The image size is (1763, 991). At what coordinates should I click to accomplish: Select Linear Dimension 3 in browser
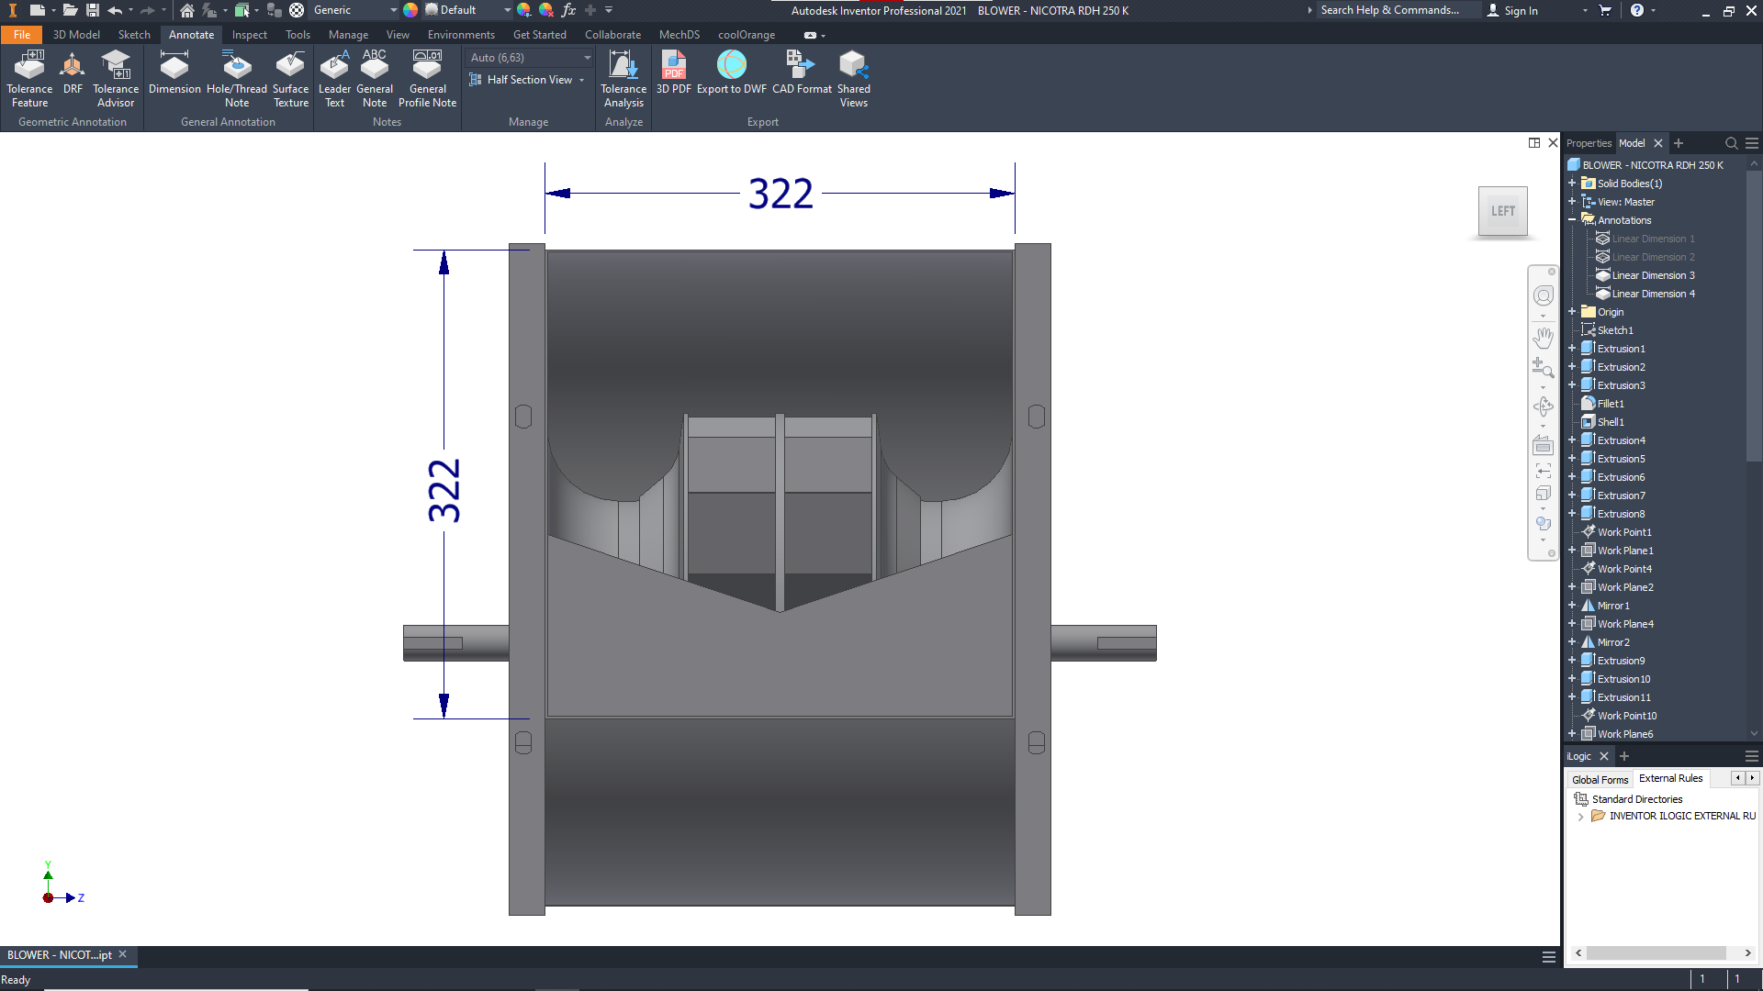[x=1653, y=275]
